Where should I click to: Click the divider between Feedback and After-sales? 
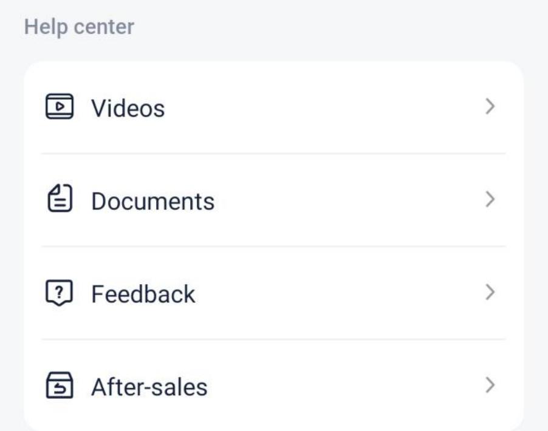point(273,339)
